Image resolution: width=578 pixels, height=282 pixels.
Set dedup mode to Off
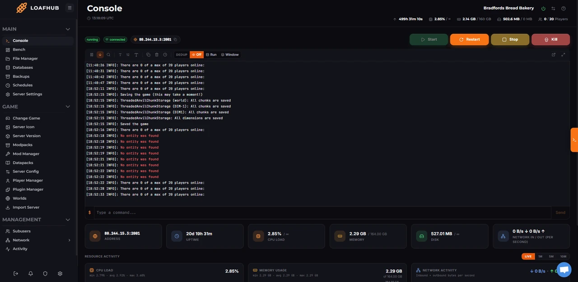pyautogui.click(x=196, y=55)
